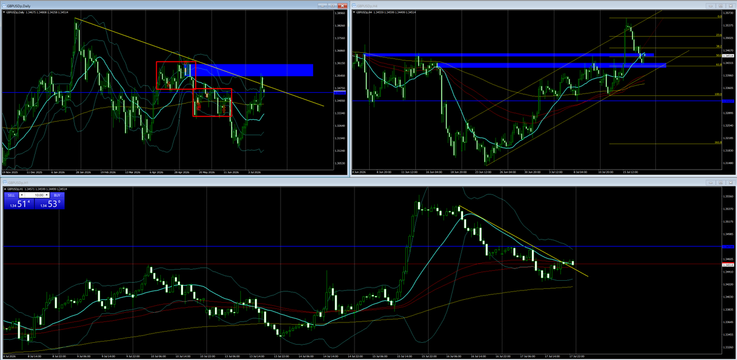Image resolution: width=737 pixels, height=360 pixels.
Task: Select the GBPUSDp,H4 title bar text
Action: click(367, 6)
